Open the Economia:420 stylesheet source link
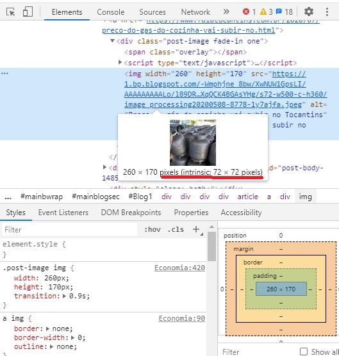The width and height of the screenshot is (339, 356). click(x=179, y=268)
